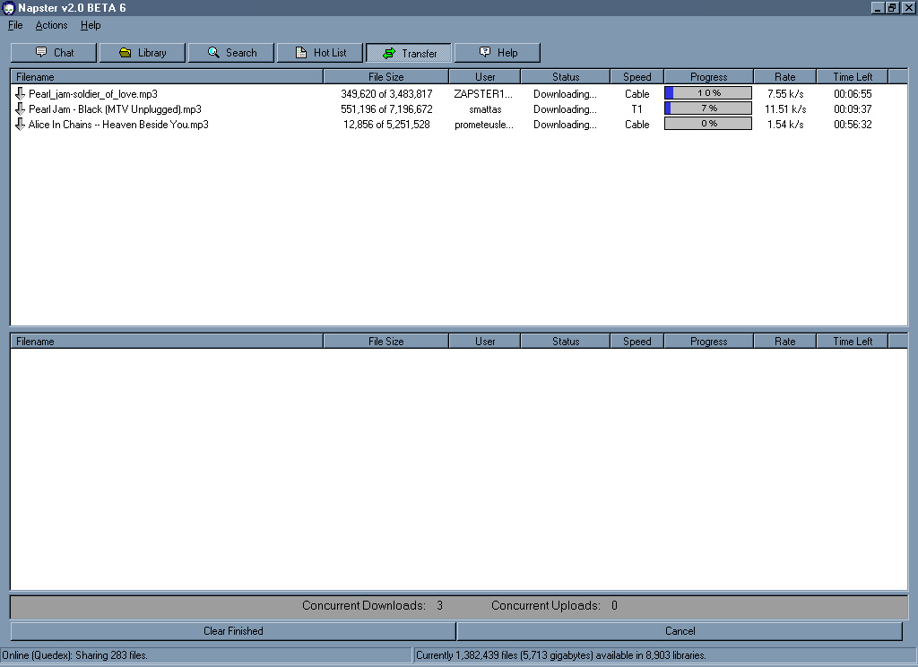Click the Napster cat logo in title bar
918x667 pixels.
[x=8, y=7]
